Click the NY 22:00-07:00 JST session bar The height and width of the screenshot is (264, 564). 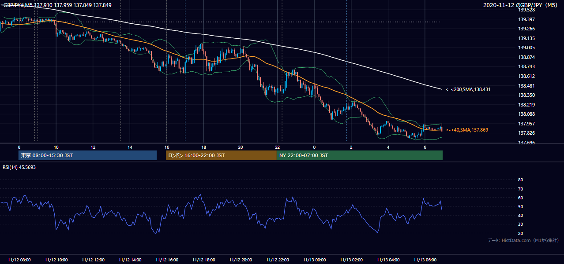click(x=360, y=155)
